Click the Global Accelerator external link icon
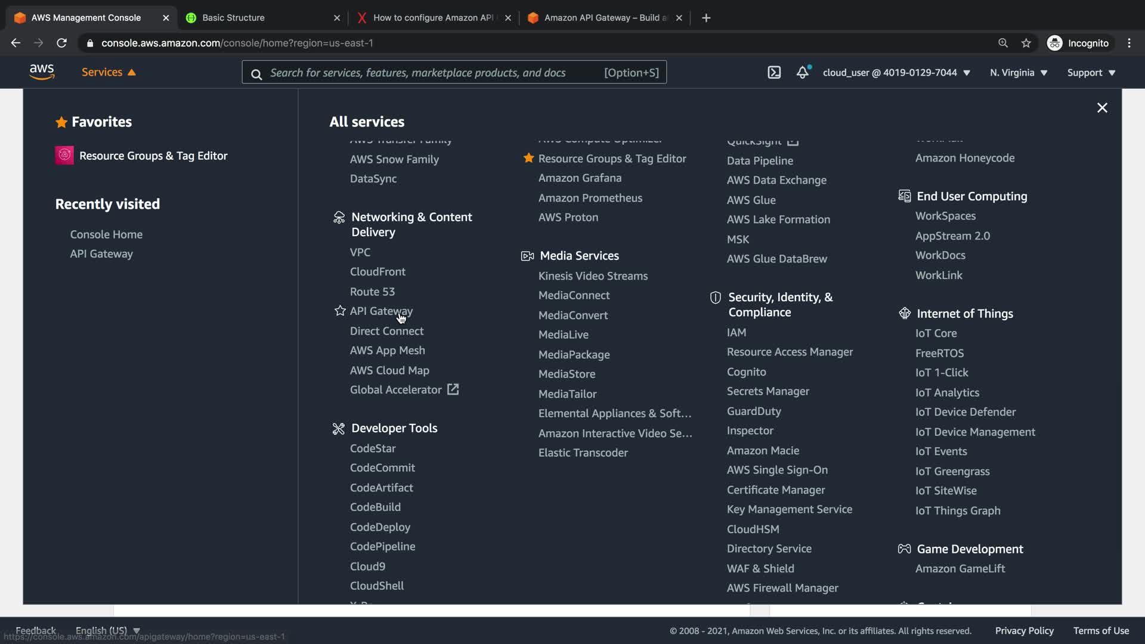The width and height of the screenshot is (1145, 644). tap(453, 389)
